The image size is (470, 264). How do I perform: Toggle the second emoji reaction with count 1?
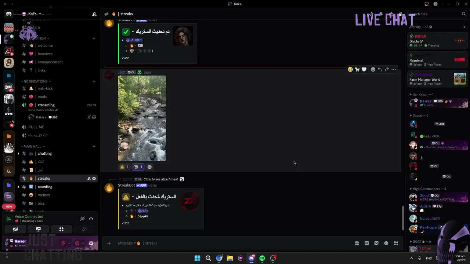click(x=138, y=167)
